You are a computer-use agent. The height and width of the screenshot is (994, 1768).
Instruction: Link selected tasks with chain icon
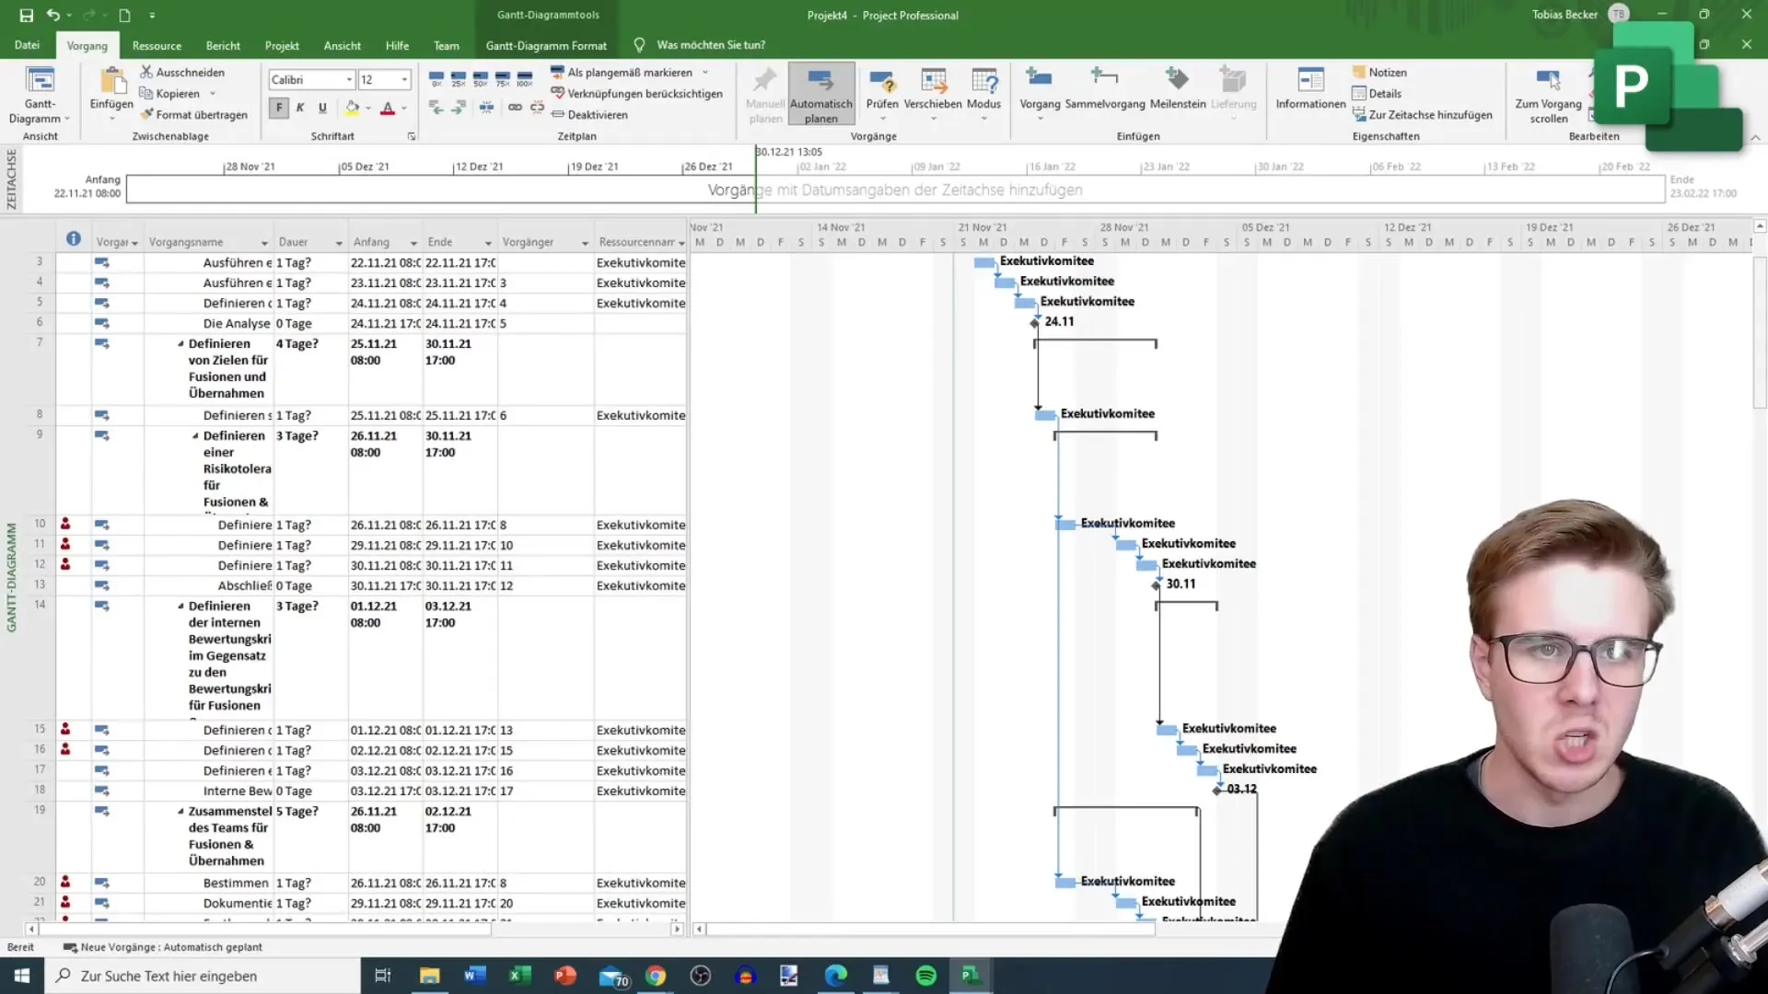coord(515,108)
